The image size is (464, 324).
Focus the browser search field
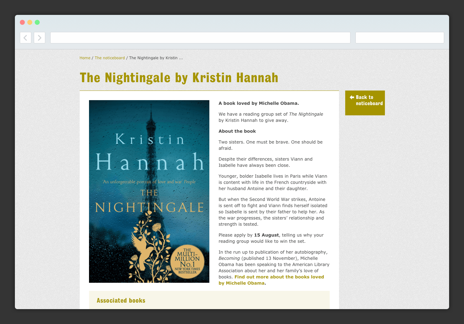400,38
